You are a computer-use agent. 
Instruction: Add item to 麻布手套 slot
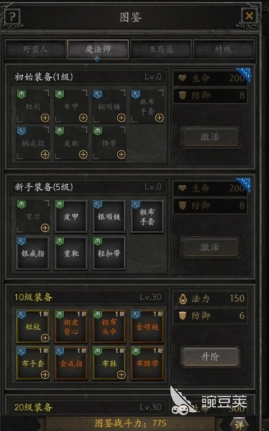click(x=159, y=118)
